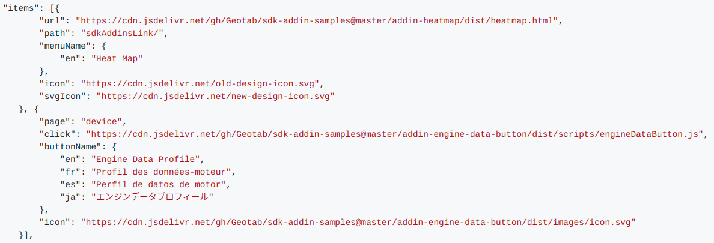714x243 pixels.
Task: Click the images/icon.svg URL
Action: click(358, 222)
